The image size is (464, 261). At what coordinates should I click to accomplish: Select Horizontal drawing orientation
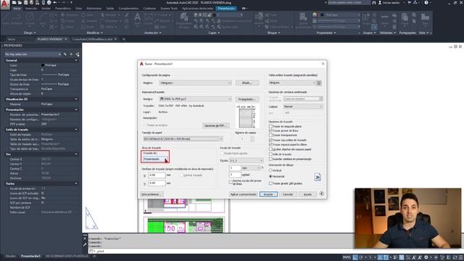pyautogui.click(x=270, y=176)
